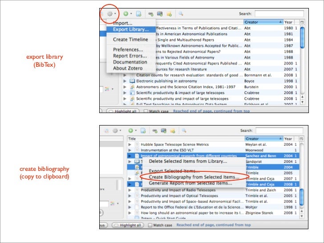This screenshot has height=243, width=324.
Task: Expand Instrumentation at the ESO VLT row
Action: [130, 150]
